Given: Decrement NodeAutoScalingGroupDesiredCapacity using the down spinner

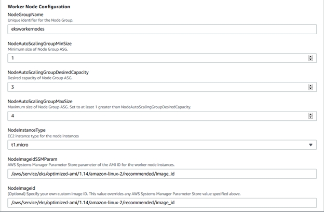Looking at the screenshot, I should click(x=310, y=89).
